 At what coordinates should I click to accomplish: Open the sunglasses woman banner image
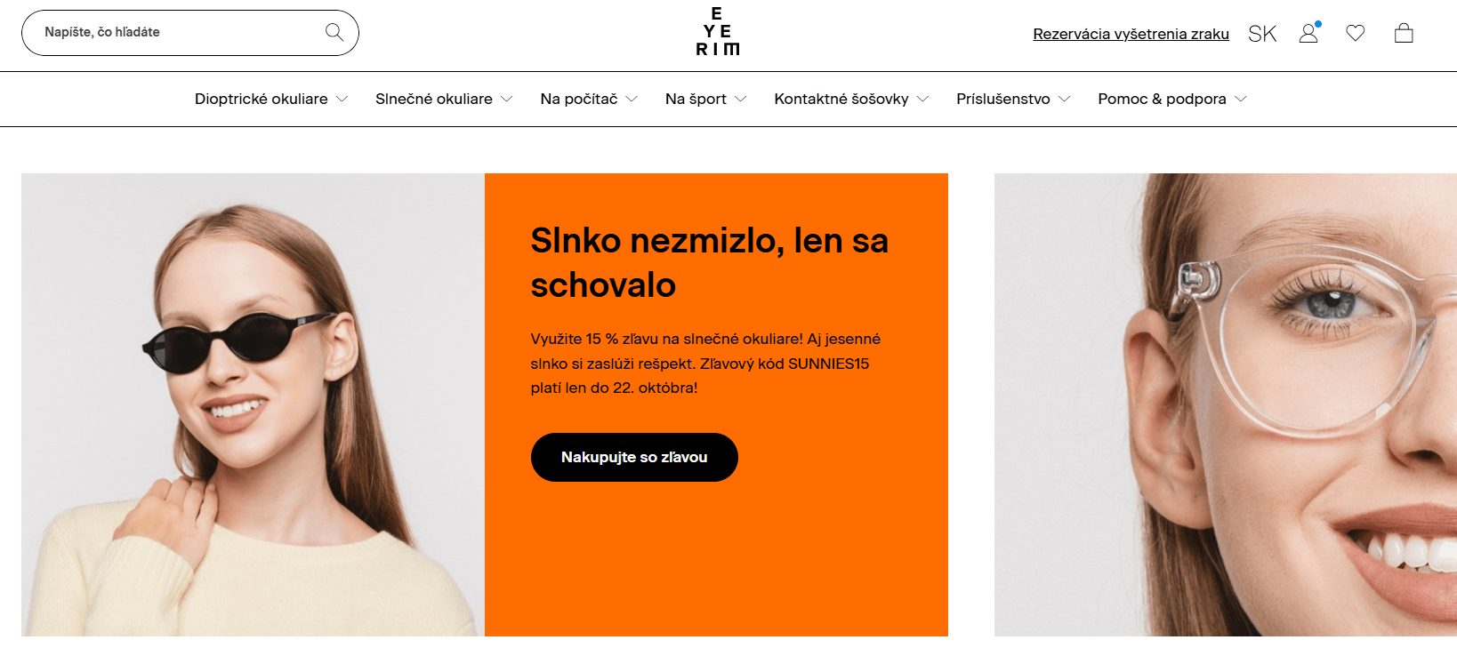point(253,404)
